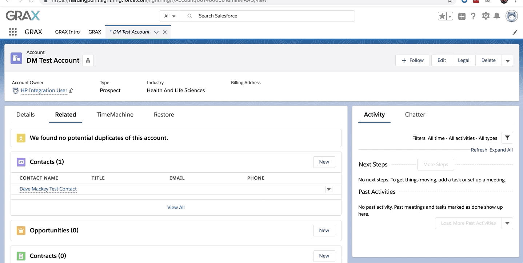Click the Expand All link

coord(501,150)
